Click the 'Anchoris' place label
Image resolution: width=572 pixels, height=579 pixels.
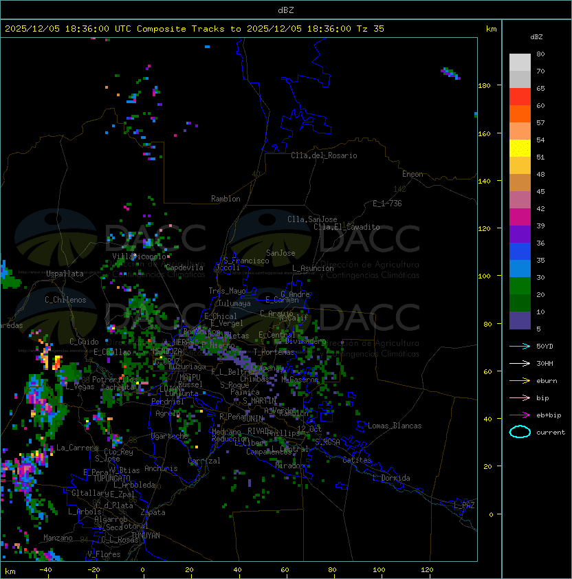[x=161, y=468]
